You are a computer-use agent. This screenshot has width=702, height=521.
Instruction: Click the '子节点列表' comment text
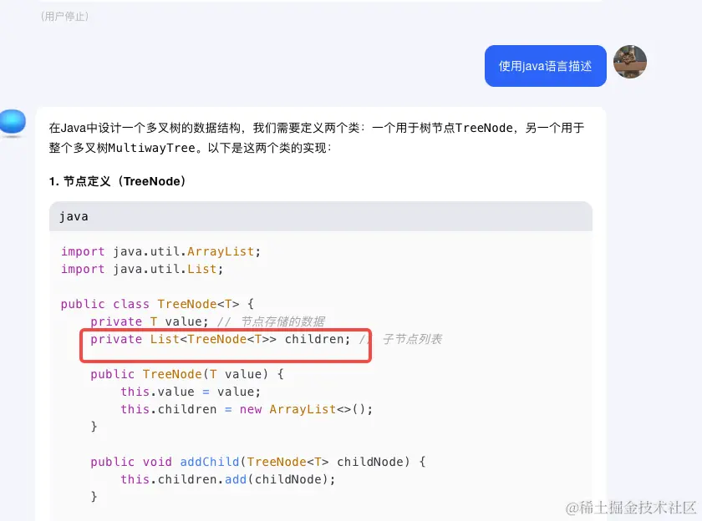[x=412, y=339]
